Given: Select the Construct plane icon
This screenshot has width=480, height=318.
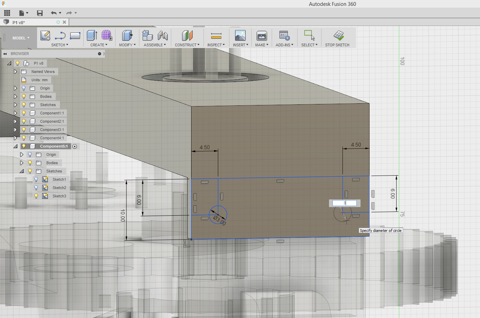Looking at the screenshot, I should click(x=187, y=35).
